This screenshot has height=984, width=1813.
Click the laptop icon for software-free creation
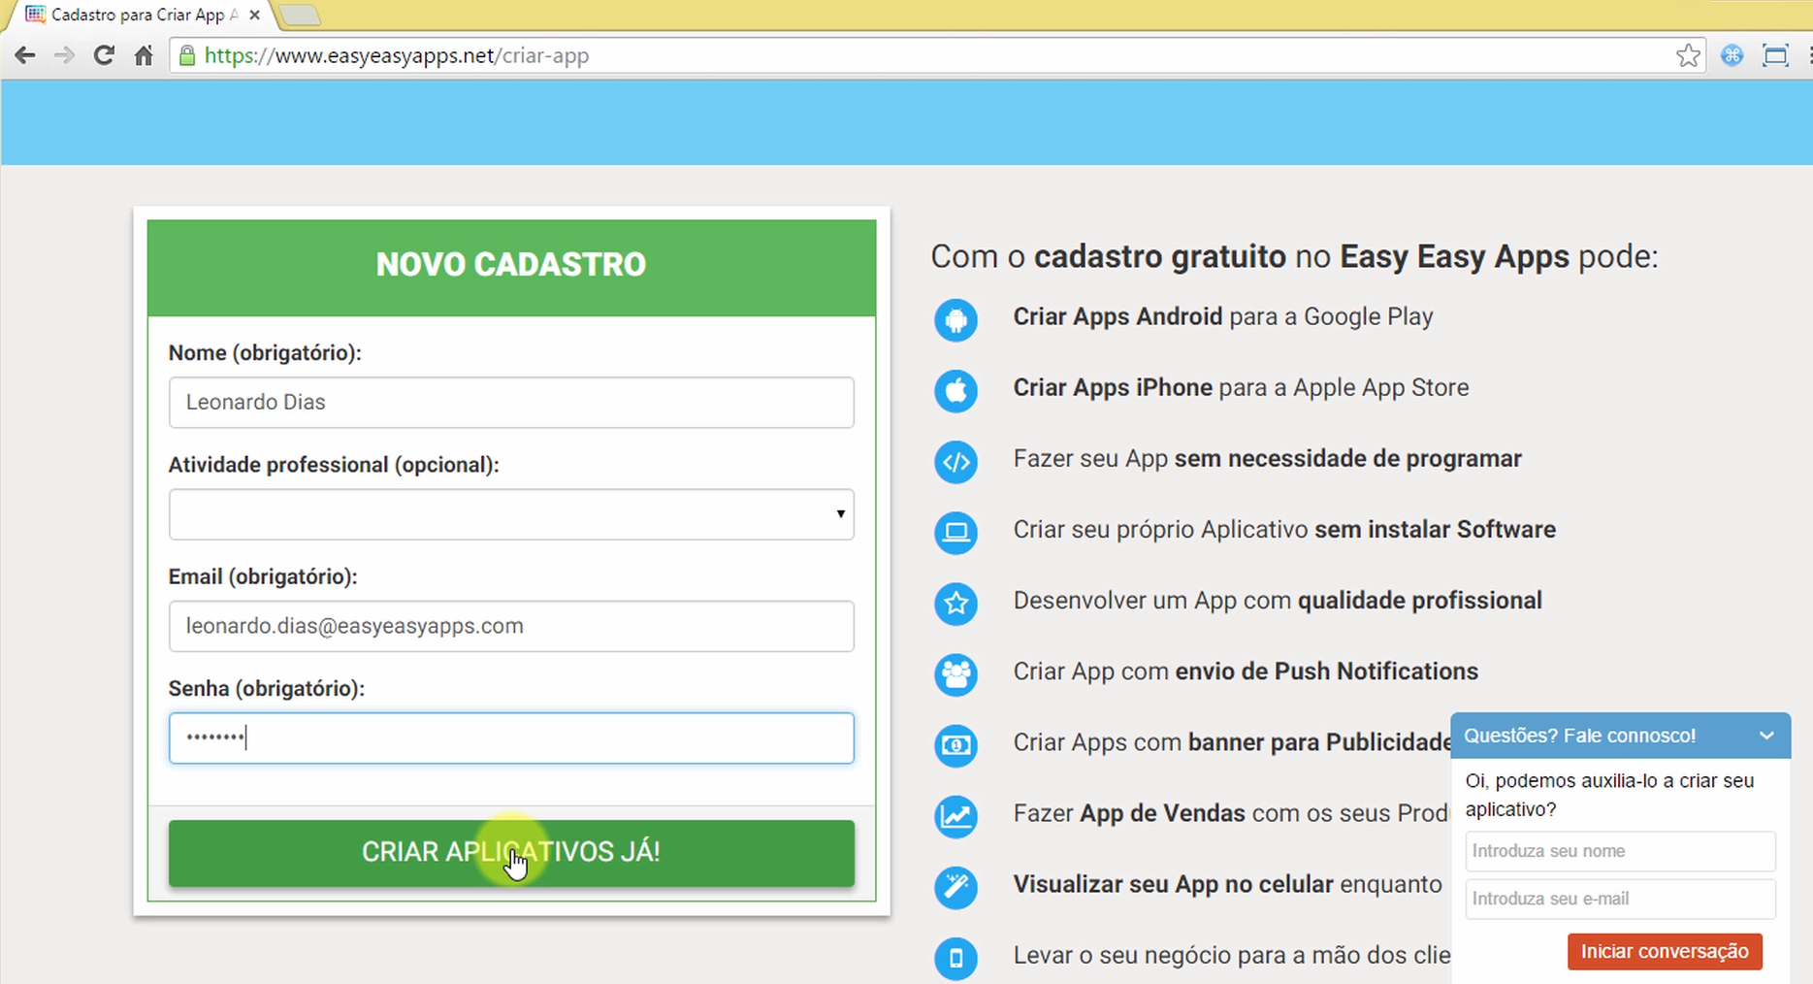coord(955,533)
